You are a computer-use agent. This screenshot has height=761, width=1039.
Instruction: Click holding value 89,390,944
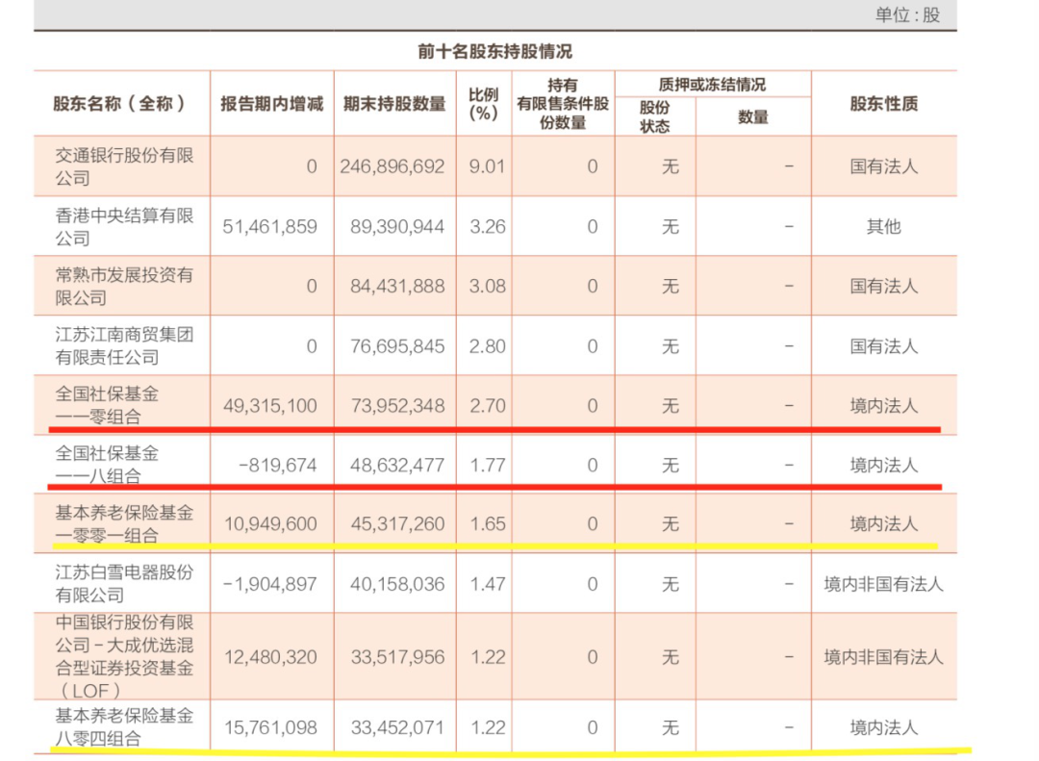click(397, 227)
